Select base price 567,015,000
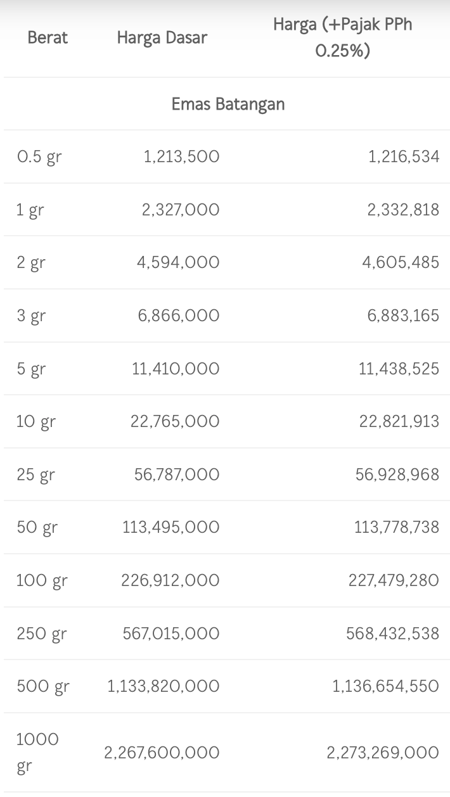The height and width of the screenshot is (797, 450). pyautogui.click(x=171, y=634)
